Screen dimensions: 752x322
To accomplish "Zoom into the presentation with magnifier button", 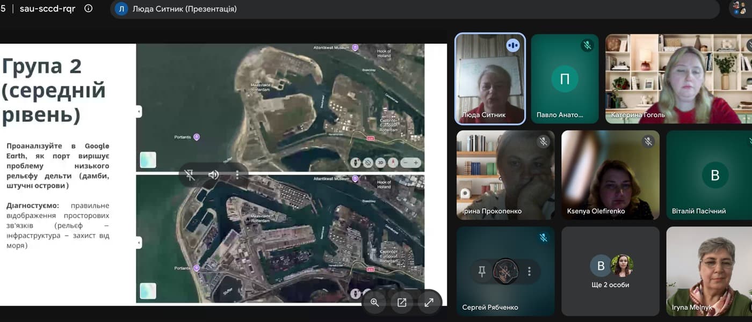I will pyautogui.click(x=375, y=302).
